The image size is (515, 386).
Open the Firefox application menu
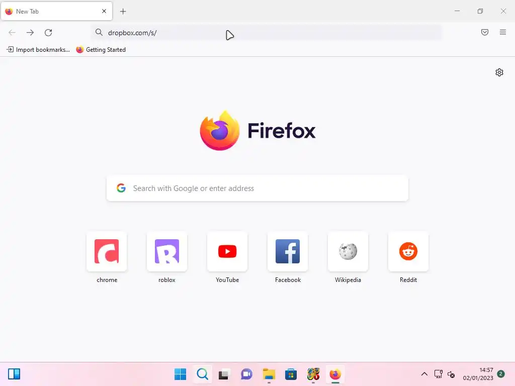[503, 32]
